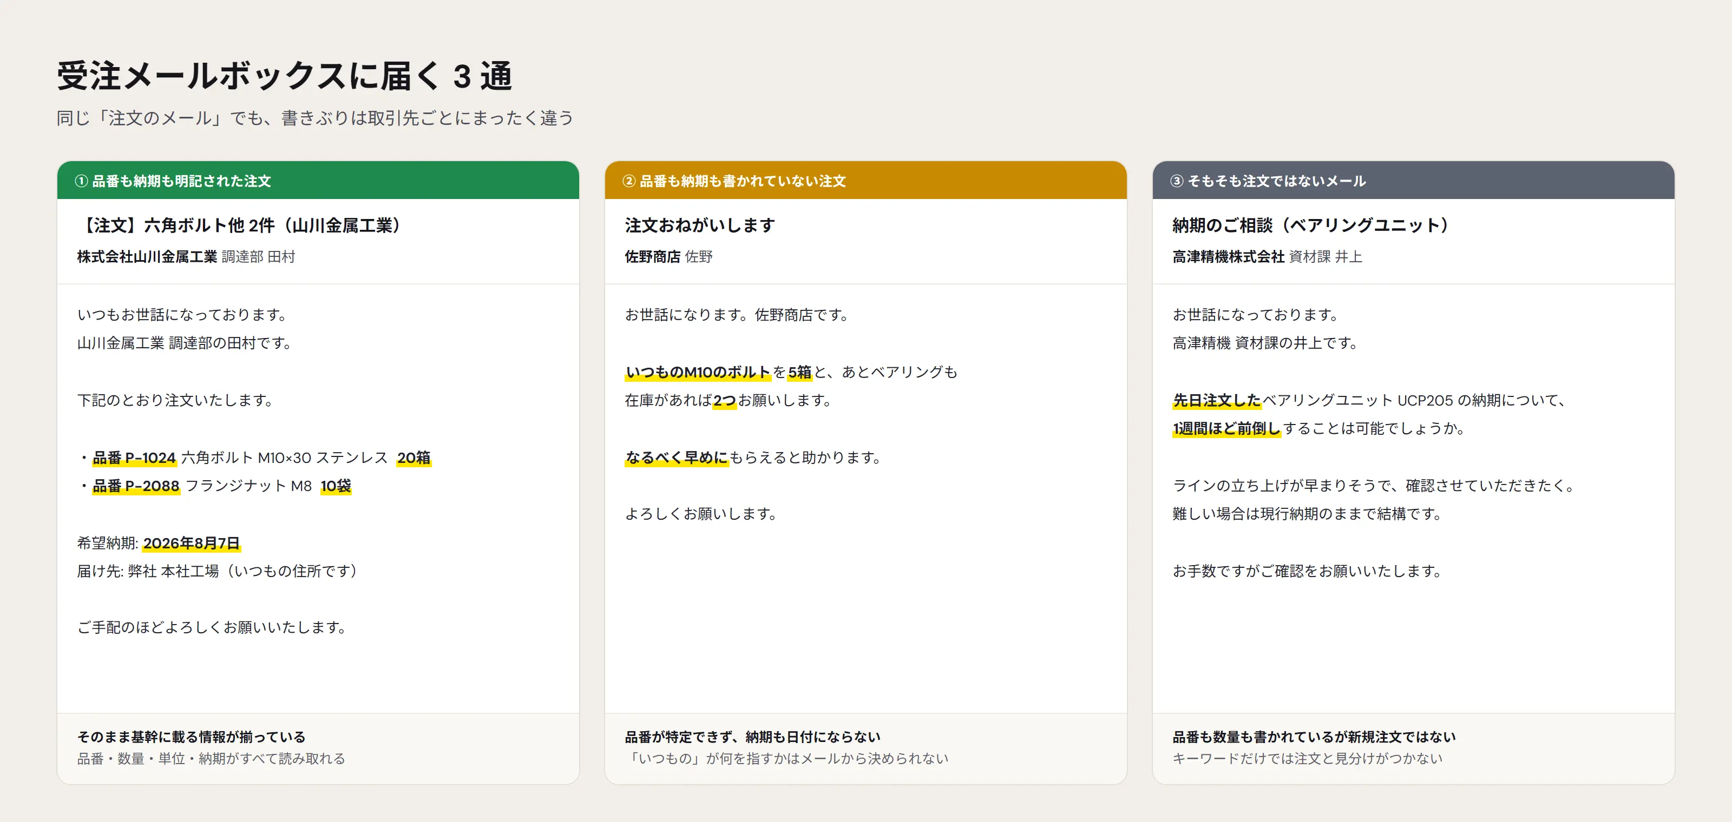1732x822 pixels.
Task: Click the sender 佐野商店 佐野
Action: click(668, 256)
